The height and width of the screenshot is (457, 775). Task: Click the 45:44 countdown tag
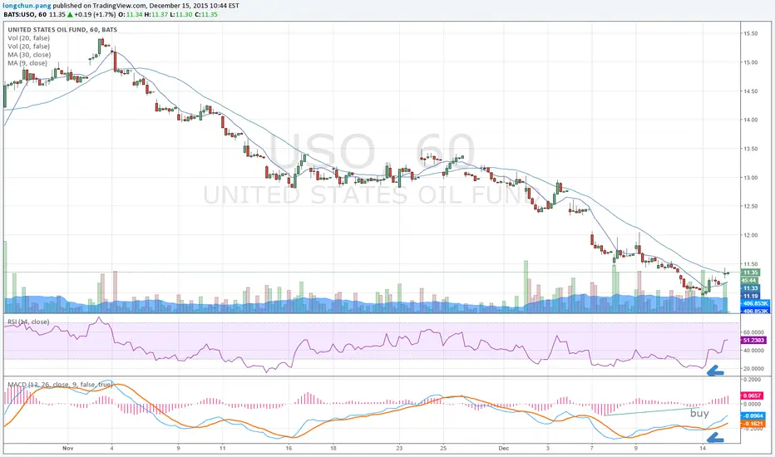tap(750, 280)
